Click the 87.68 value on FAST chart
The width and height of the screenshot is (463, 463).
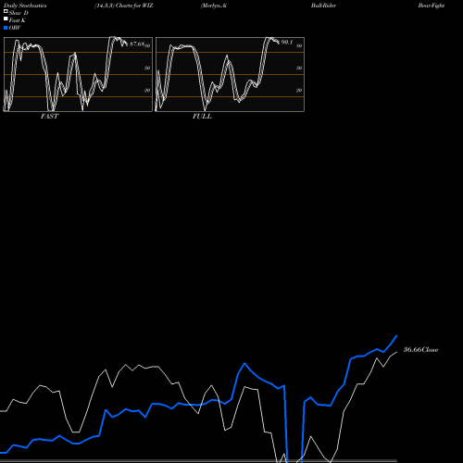[137, 44]
